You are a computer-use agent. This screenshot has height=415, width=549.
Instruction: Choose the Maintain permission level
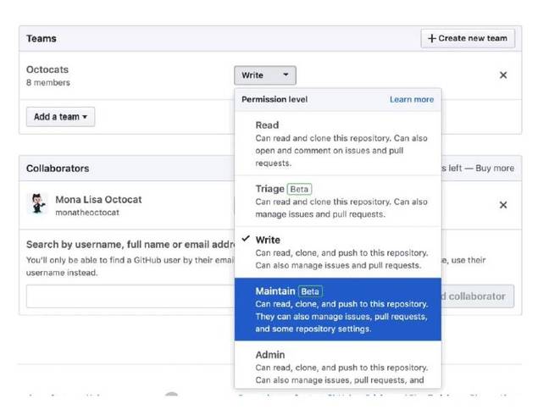(338, 309)
